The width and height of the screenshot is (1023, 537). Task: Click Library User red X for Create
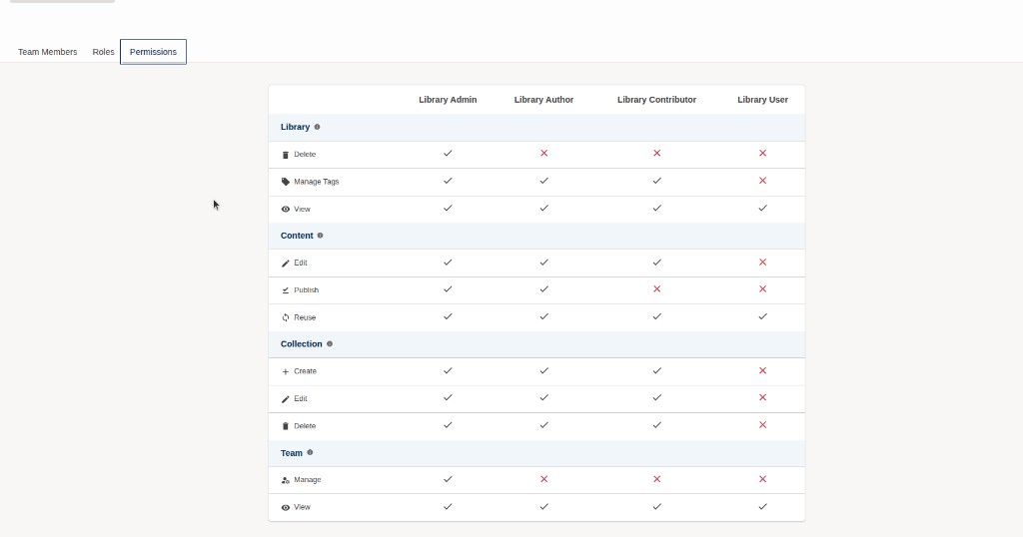coord(762,371)
